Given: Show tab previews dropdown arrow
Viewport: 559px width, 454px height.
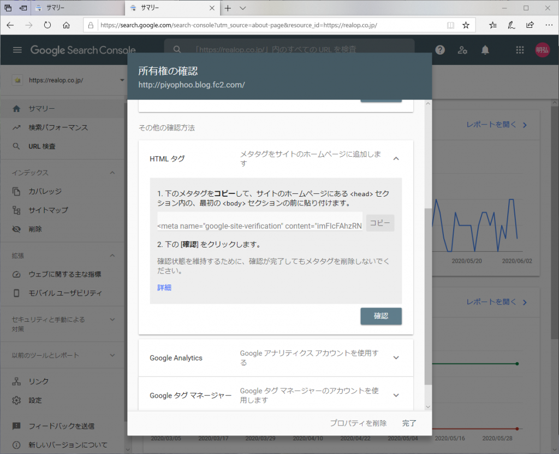Looking at the screenshot, I should (243, 8).
